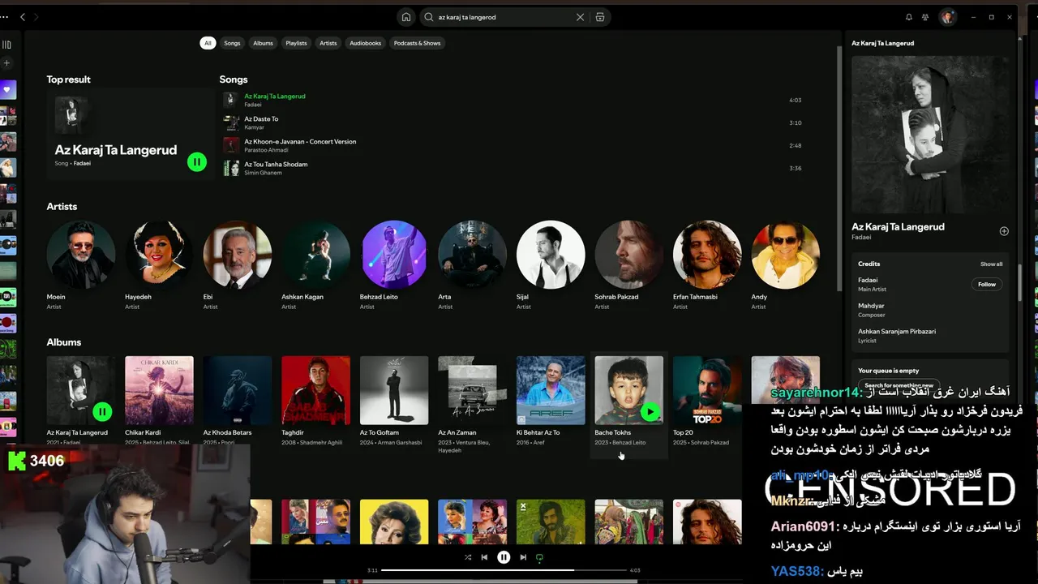Open artist Ashkan Kagan
Image resolution: width=1038 pixels, height=584 pixels.
pyautogui.click(x=315, y=255)
